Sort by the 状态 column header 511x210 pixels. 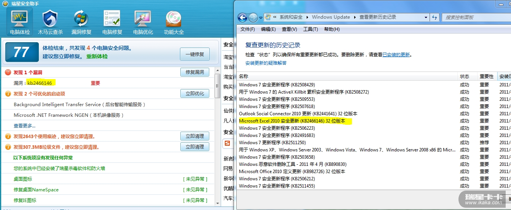pyautogui.click(x=468, y=76)
